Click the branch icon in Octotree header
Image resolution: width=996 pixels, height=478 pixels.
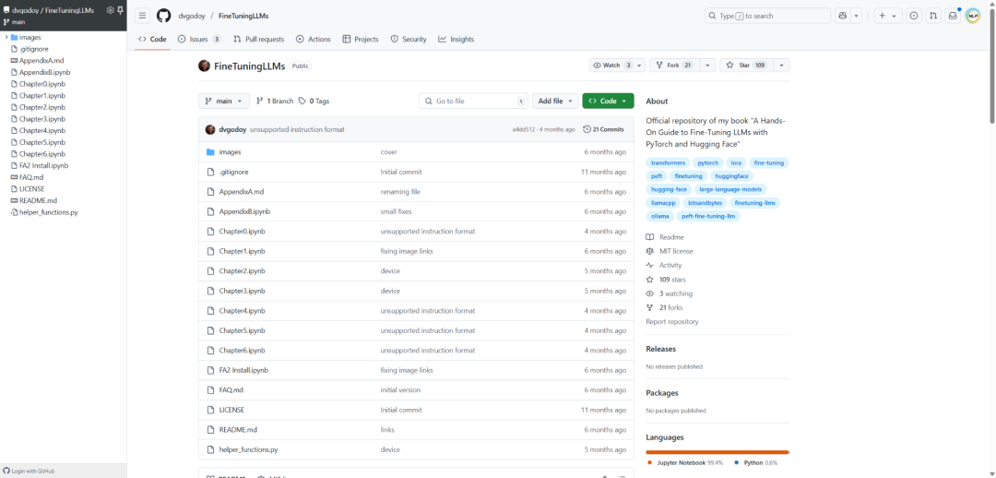pos(6,22)
